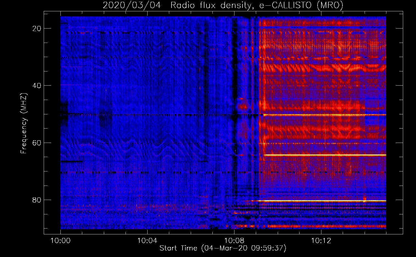Click the '60' frequency tick label

pos(37,143)
